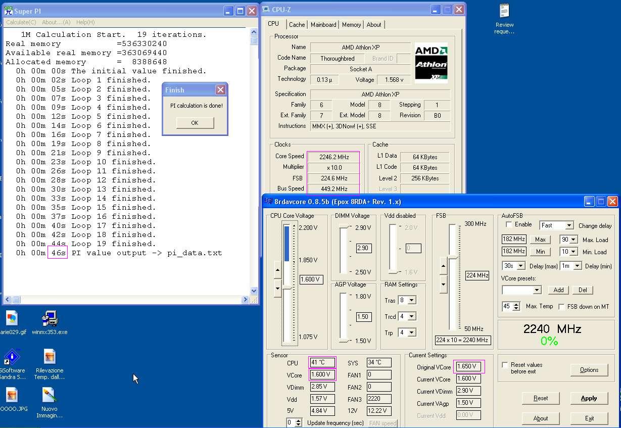
Task: Click the FAN speed button
Action: (x=383, y=423)
